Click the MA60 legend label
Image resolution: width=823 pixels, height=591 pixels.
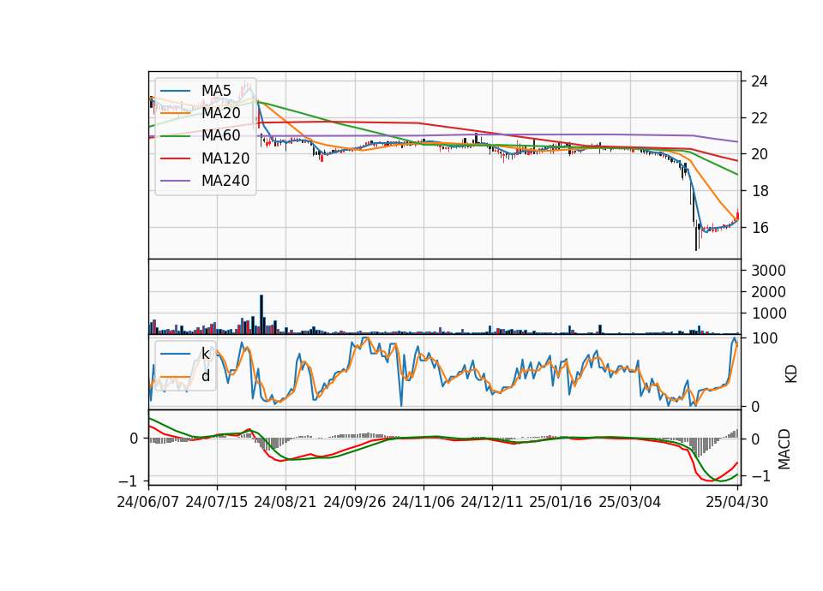[x=221, y=136]
